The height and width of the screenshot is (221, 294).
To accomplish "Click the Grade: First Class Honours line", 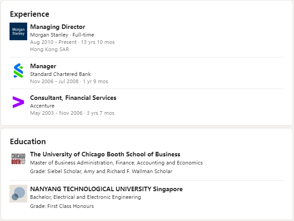I will [62, 206].
